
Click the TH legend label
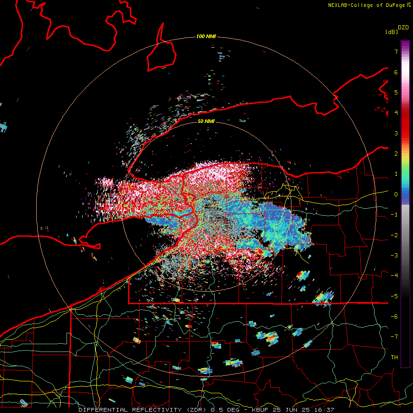point(394,357)
